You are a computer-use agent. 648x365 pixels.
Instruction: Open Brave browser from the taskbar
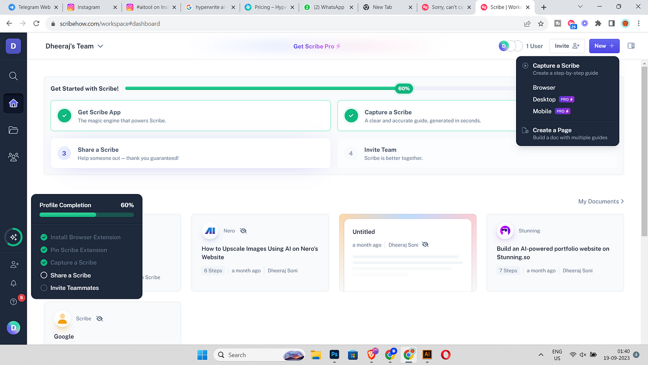click(373, 354)
